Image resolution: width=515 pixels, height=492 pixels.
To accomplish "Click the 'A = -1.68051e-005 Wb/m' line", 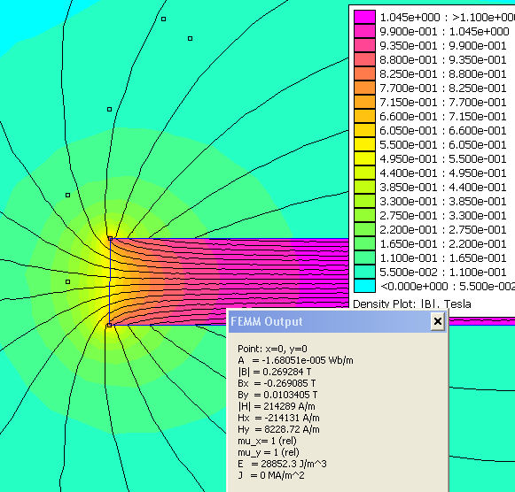I will [x=295, y=360].
